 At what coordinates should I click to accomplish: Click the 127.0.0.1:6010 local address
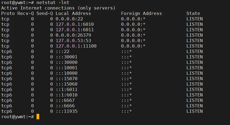pyautogui.click(x=75, y=24)
